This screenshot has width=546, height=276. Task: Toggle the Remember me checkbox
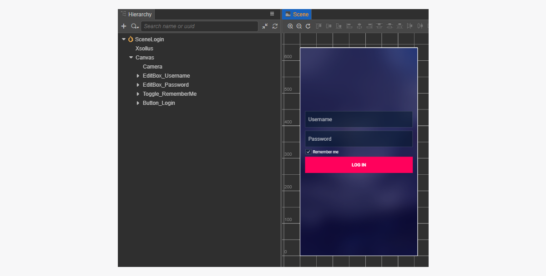[308, 152]
